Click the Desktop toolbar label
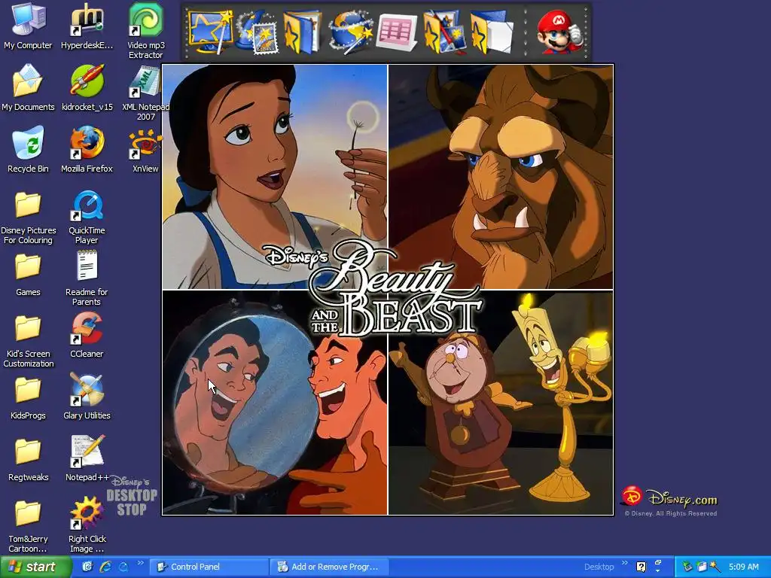 pos(599,567)
